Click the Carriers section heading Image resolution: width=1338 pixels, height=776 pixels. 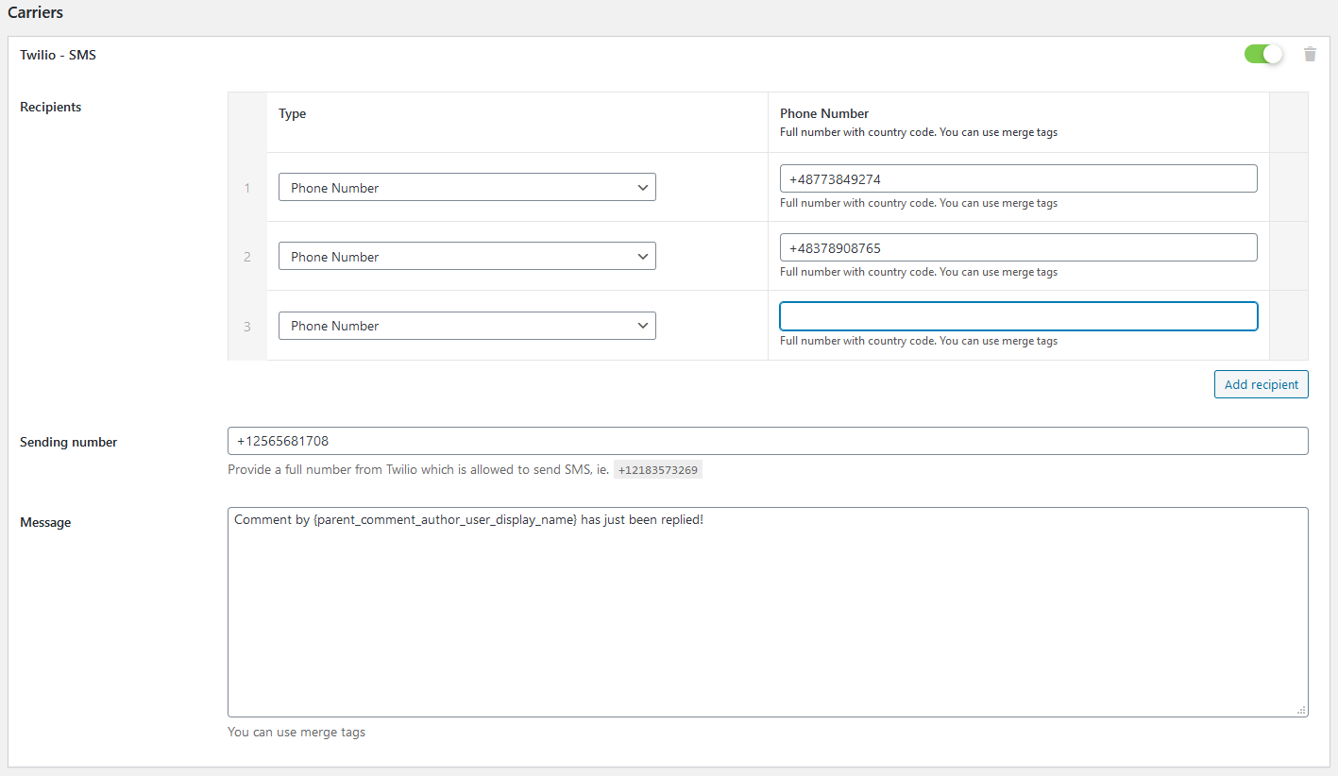(36, 13)
